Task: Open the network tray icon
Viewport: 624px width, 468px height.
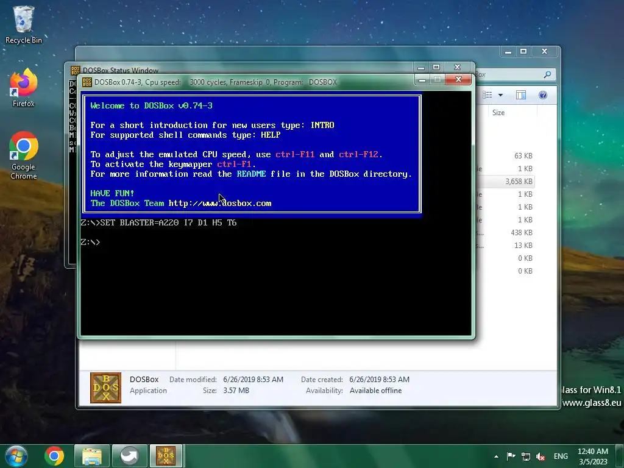Action: 526,456
